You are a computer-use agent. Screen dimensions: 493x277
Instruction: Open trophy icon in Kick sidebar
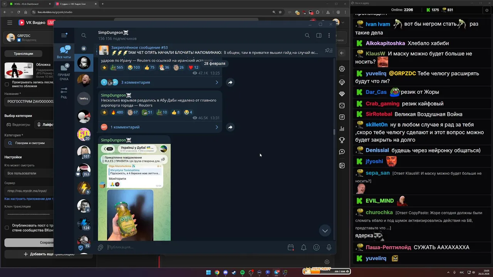(342, 140)
